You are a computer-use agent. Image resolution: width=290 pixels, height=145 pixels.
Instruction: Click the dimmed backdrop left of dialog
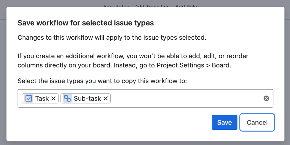3,74
